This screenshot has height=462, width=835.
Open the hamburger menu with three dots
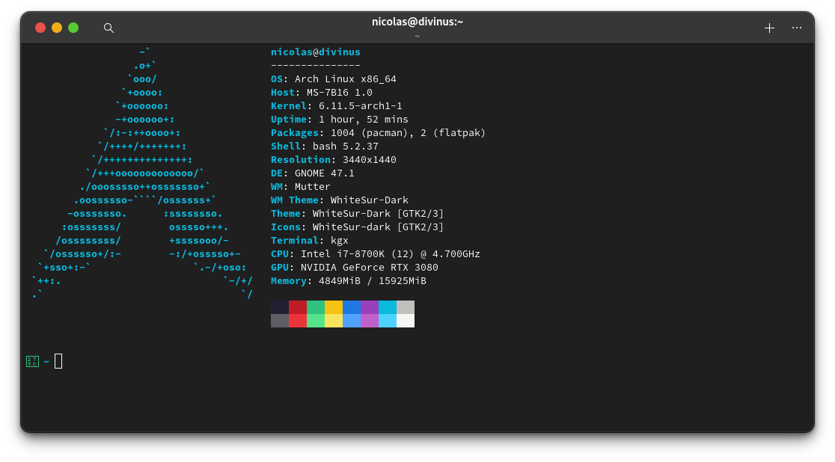click(x=796, y=28)
